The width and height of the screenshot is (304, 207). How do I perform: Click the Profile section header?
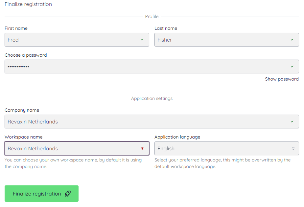point(152,16)
